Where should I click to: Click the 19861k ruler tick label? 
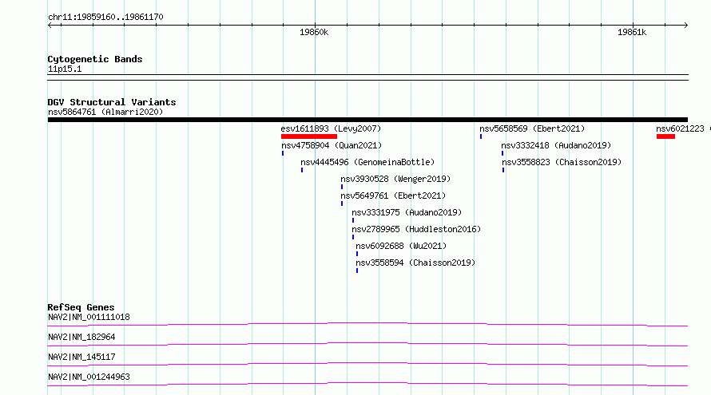pos(632,32)
